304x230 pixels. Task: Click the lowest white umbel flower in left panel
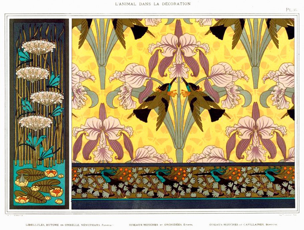coord(35,123)
